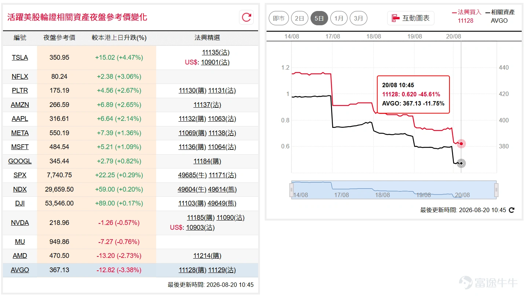Screen dimensions: 525x296
Task: Select the 5日 chart range
Action: click(x=319, y=18)
